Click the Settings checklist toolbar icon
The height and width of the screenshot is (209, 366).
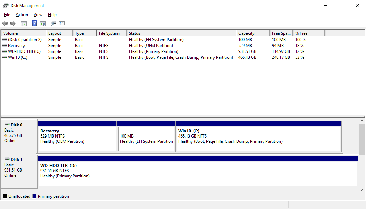tap(62, 23)
